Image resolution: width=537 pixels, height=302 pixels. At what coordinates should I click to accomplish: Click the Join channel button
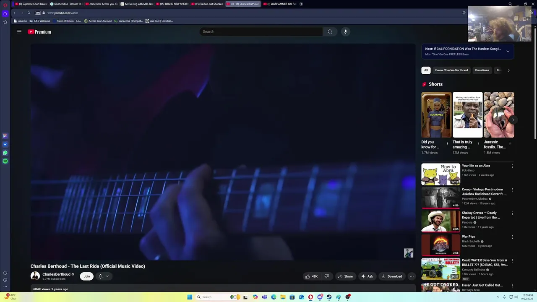86,276
